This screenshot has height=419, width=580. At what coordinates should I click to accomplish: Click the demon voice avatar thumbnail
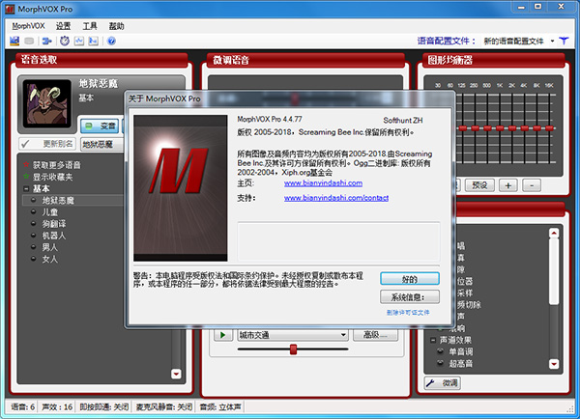(x=46, y=104)
